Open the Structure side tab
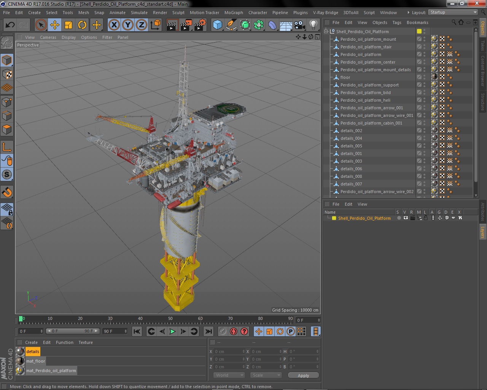 point(482,102)
